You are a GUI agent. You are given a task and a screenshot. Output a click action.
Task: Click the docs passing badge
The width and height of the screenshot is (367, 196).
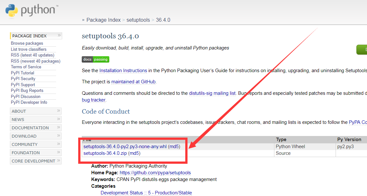click(96, 59)
